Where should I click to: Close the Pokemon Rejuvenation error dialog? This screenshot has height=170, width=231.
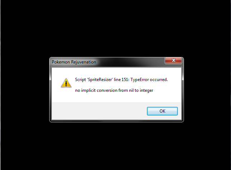[x=174, y=60]
